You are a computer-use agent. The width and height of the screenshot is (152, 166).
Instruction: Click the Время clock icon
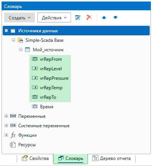(x=35, y=106)
